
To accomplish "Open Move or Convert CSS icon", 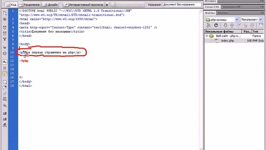I will 5,105.
